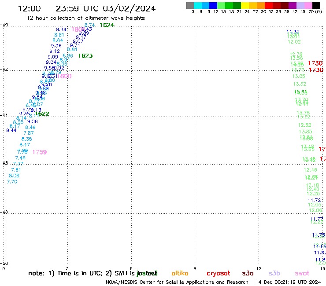The image size is (326, 286).
Task: Click the 'NOAA/NESDIS Center for Satellite Applications and Research' credit
Action: pyautogui.click(x=177, y=282)
